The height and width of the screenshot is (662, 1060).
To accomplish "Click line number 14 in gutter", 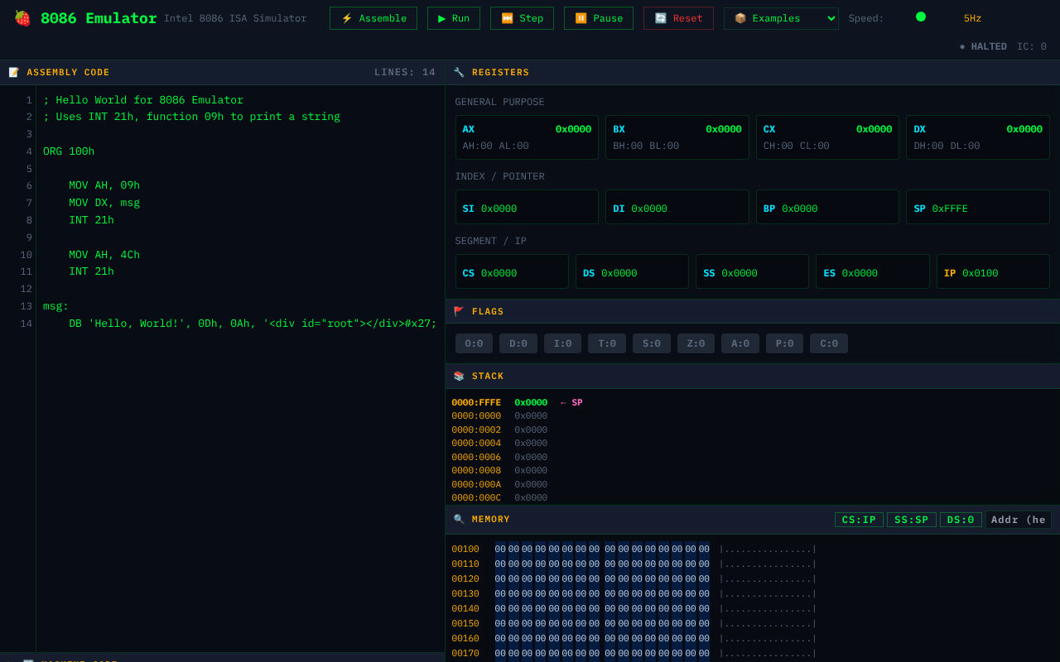I will click(26, 324).
